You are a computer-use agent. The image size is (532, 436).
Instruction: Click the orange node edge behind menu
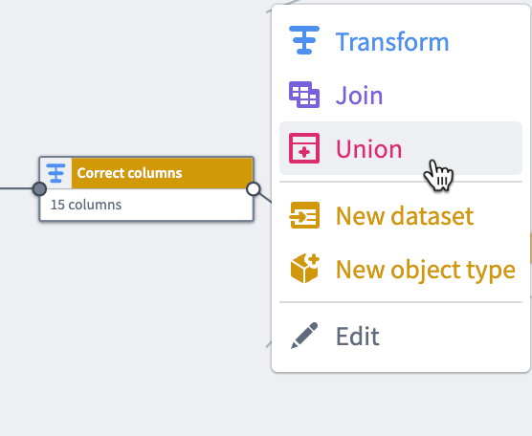coord(530,249)
